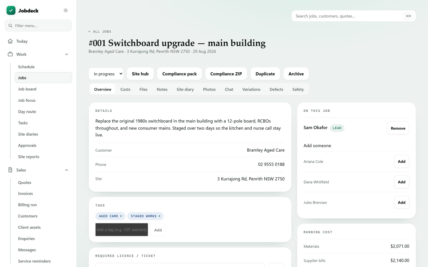Download the Compliance ZIP
This screenshot has width=428, height=267.
point(226,74)
